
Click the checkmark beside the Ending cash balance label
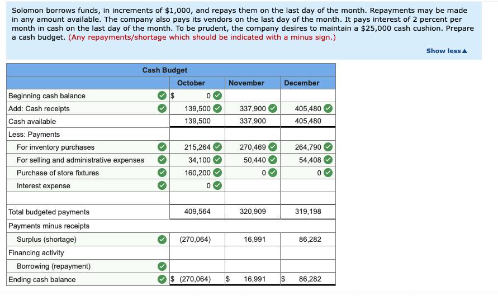pos(162,279)
